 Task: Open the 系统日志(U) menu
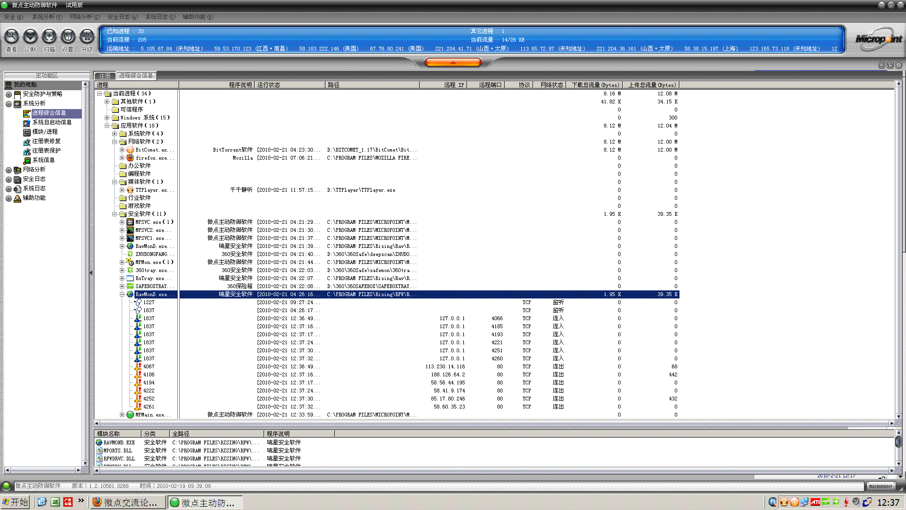coord(160,17)
